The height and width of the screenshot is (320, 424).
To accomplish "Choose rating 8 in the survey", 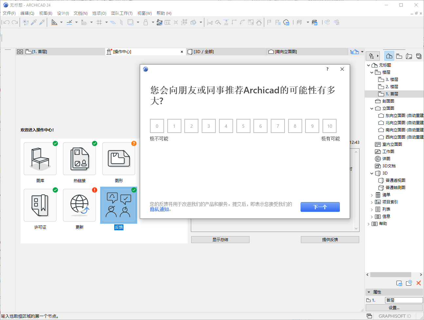I will coord(295,126).
